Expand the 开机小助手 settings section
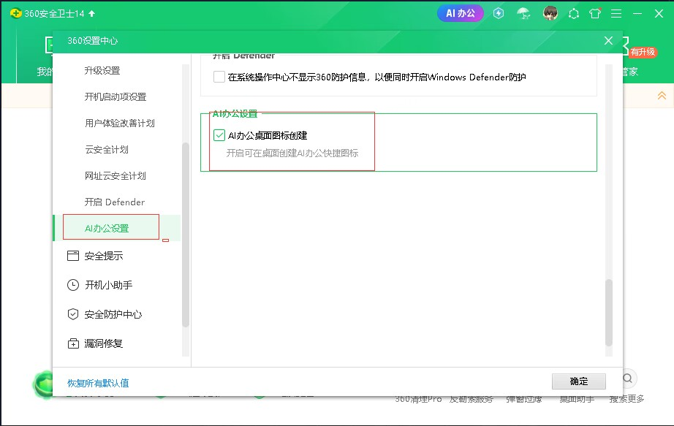Screen dimensions: 674x426 point(108,285)
